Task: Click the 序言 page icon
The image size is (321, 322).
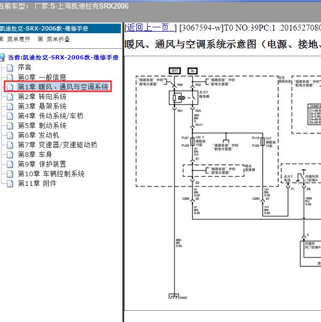Action: pyautogui.click(x=10, y=68)
